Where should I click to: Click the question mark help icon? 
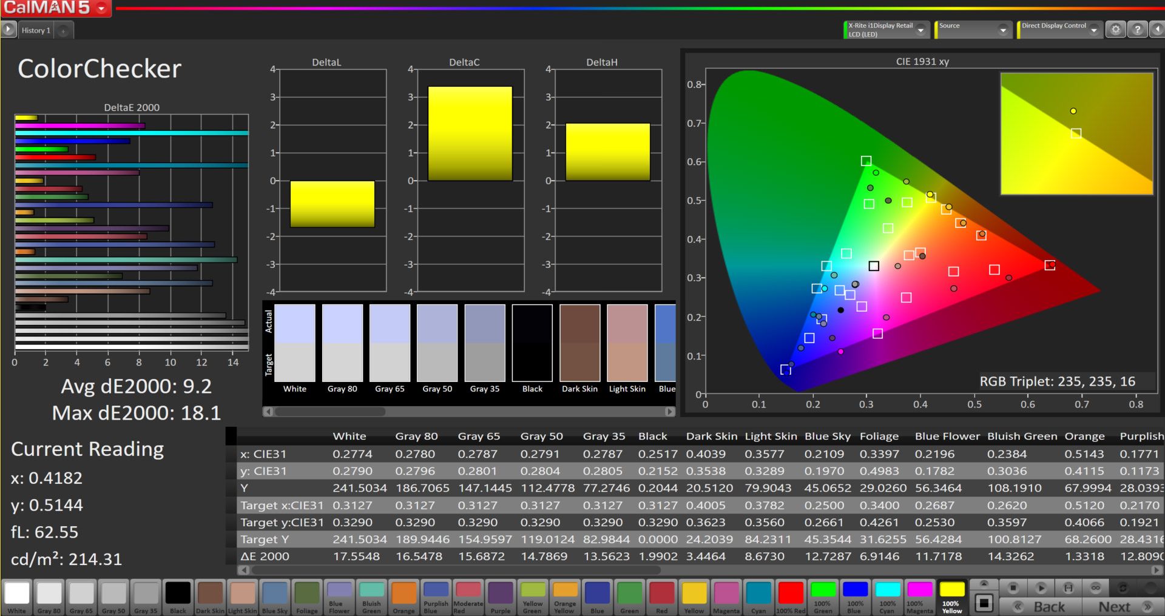click(x=1138, y=30)
